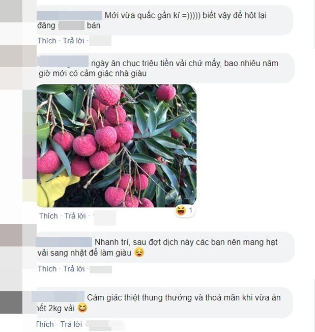Like the comment with the lychee photo
The image size is (315, 332).
coord(48,216)
